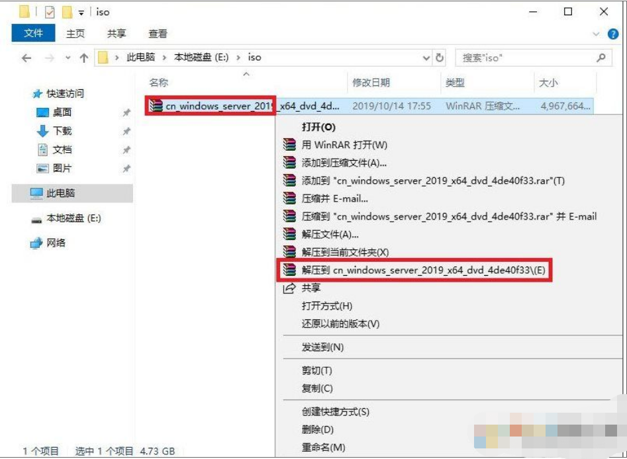Screen dimensions: 627x459
Task: Click the search magnifier icon
Action: pyautogui.click(x=601, y=58)
